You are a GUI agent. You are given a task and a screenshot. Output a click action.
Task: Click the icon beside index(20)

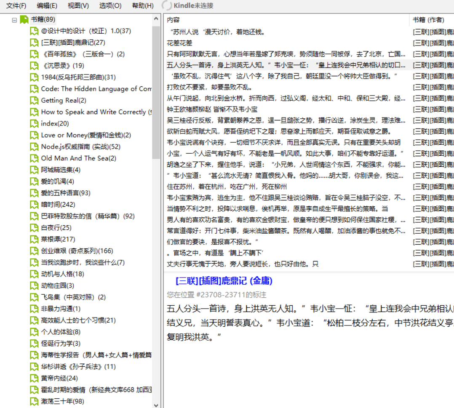(34, 124)
